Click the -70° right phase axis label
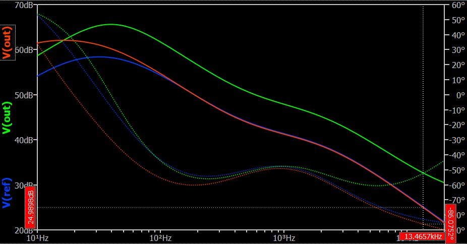 pyautogui.click(x=456, y=200)
